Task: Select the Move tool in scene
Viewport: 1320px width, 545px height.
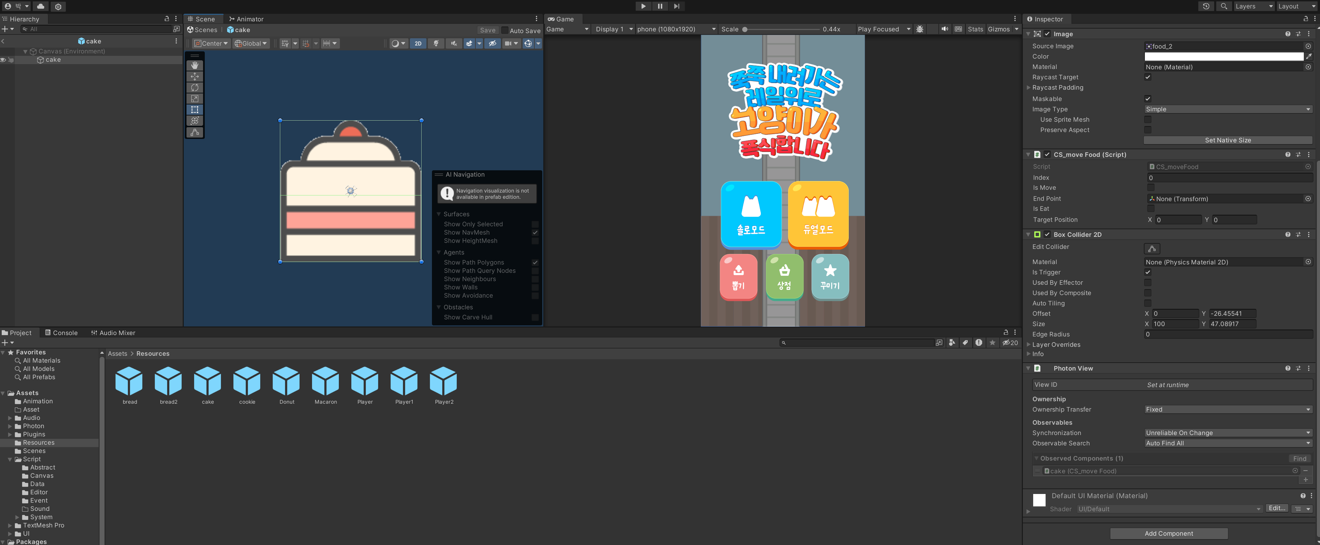Action: 195,77
